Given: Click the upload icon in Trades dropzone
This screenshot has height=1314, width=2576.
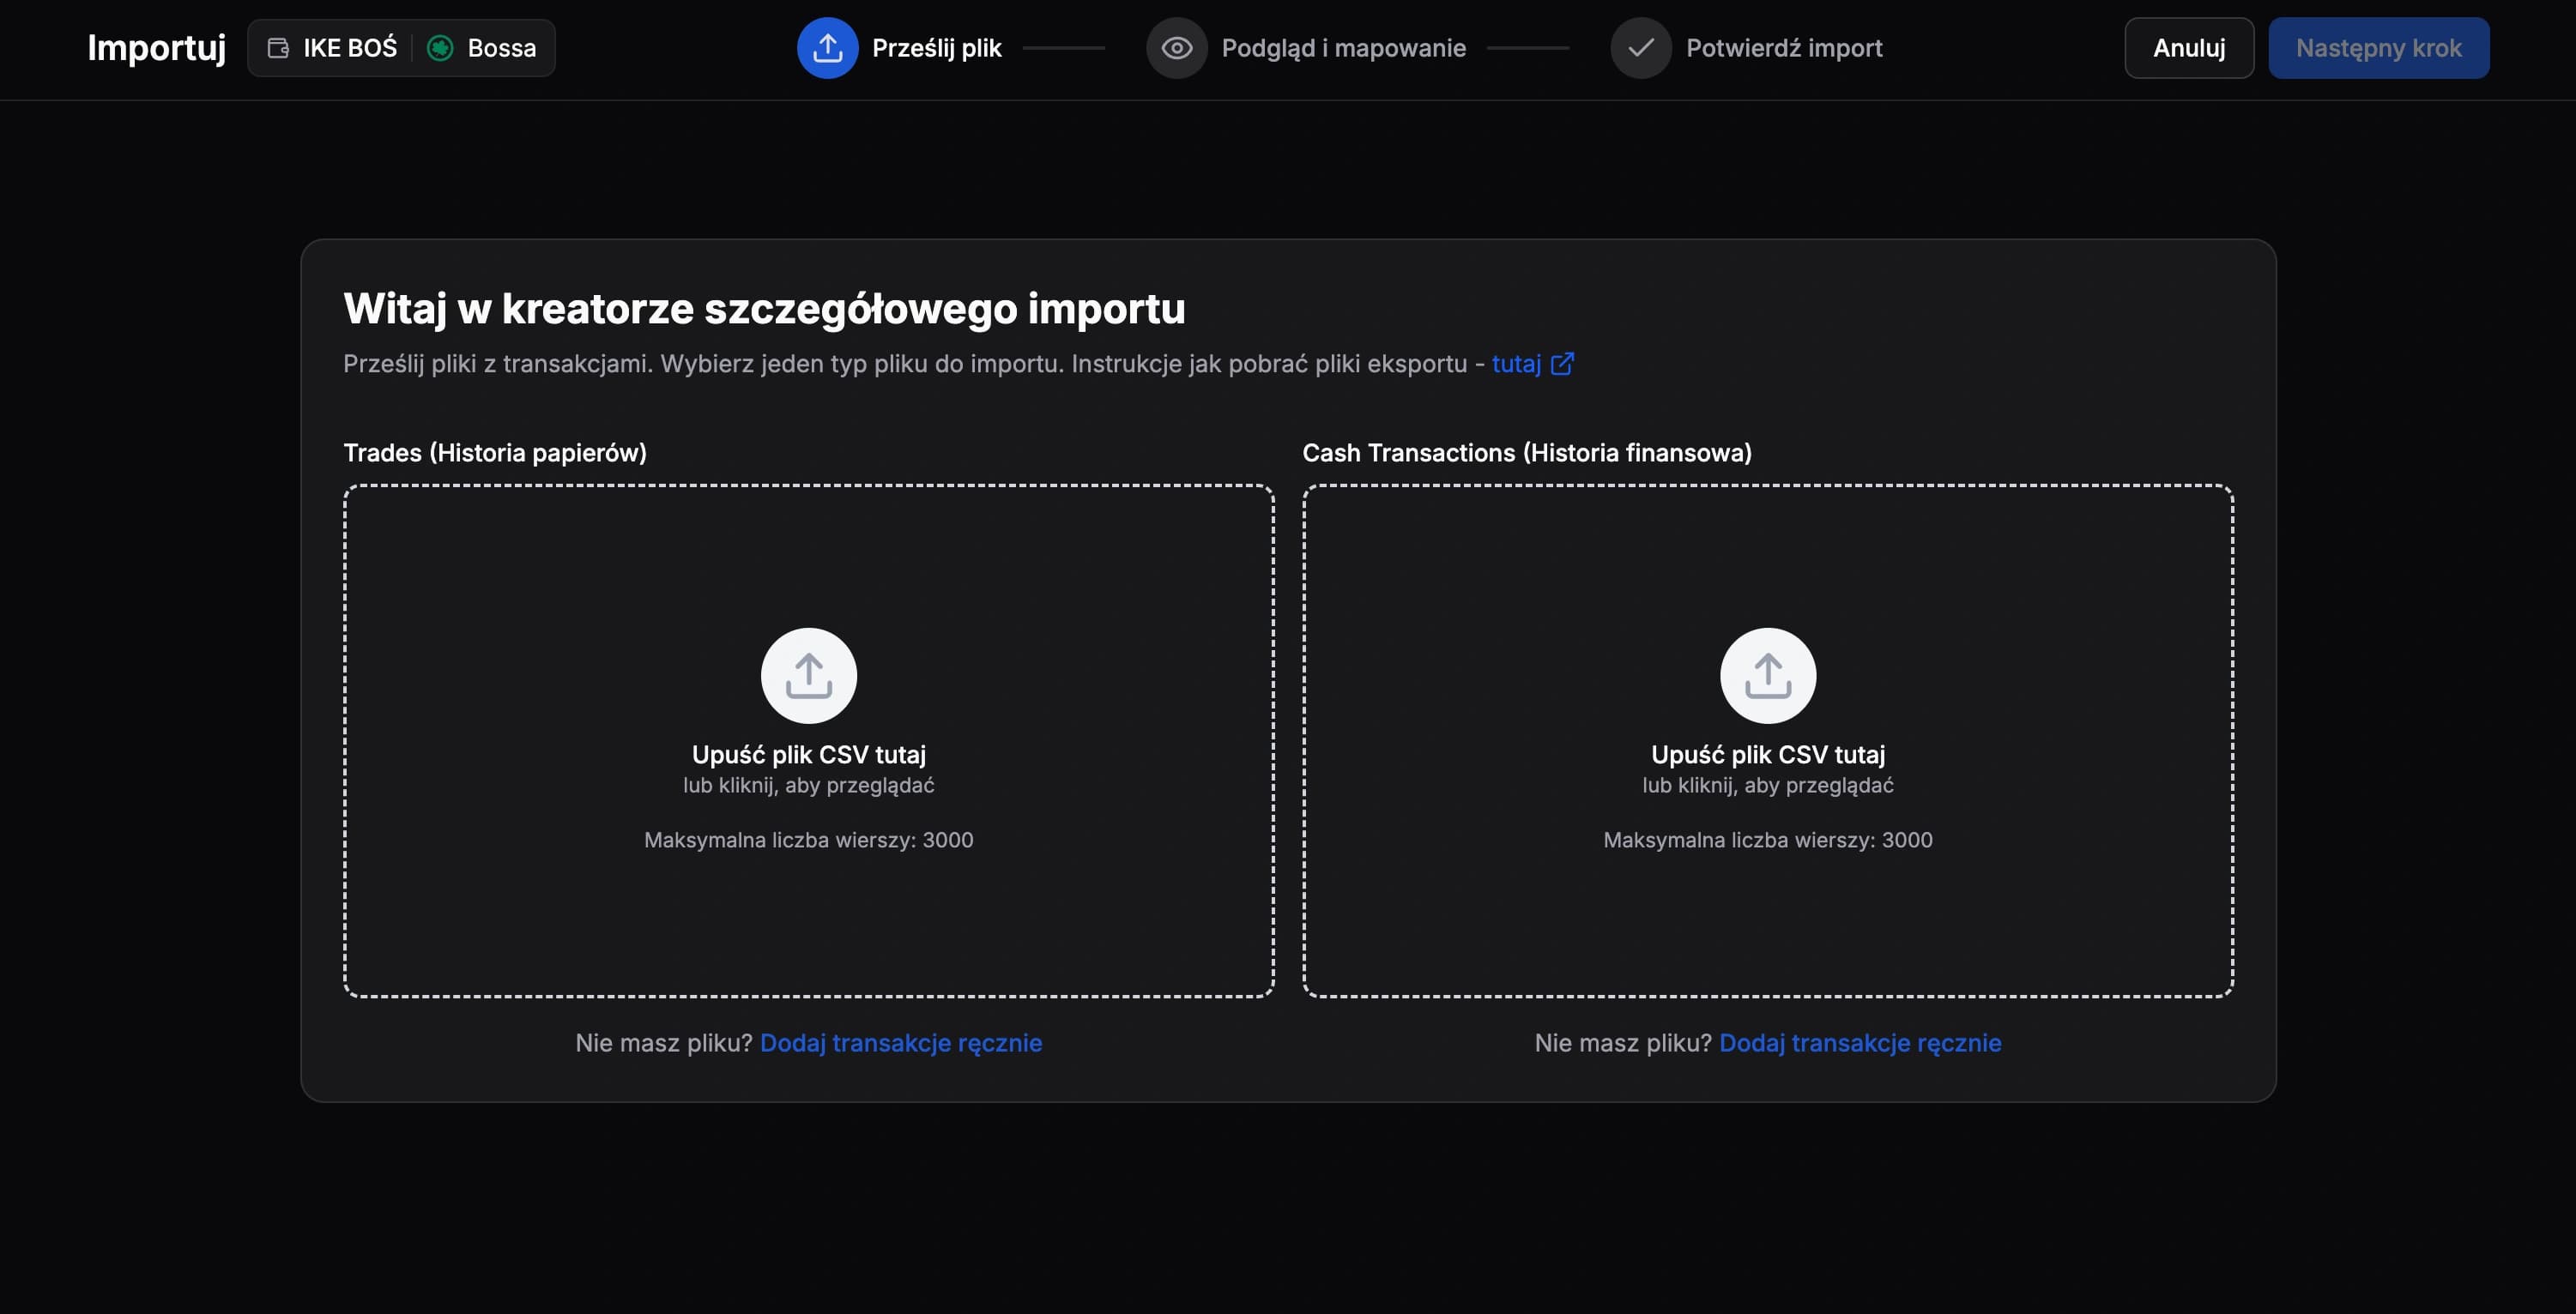Looking at the screenshot, I should coord(808,674).
